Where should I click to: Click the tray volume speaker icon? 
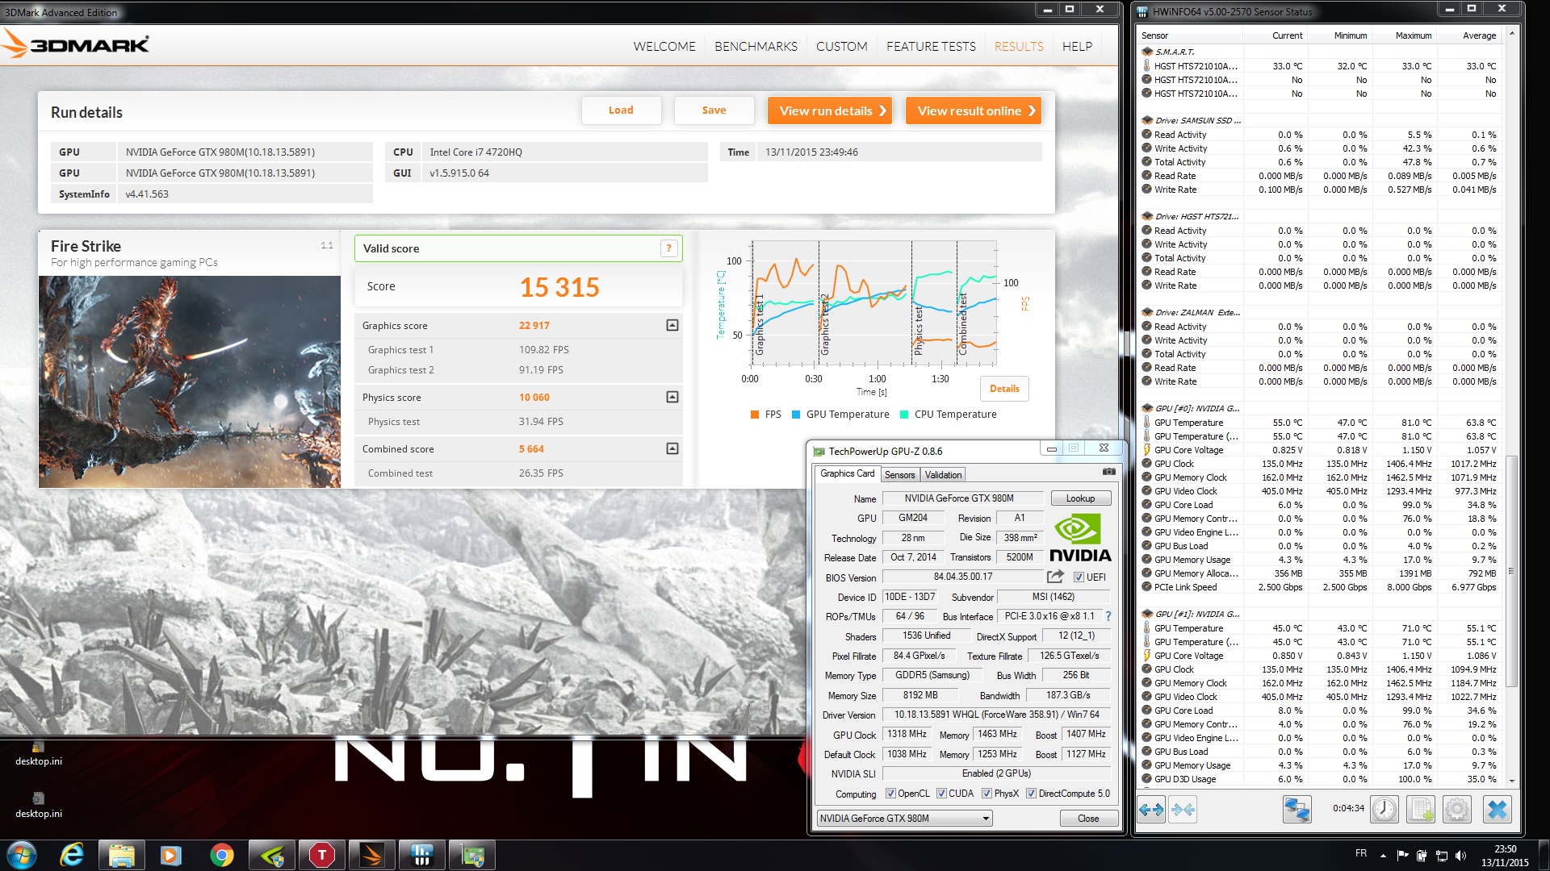click(x=1460, y=855)
